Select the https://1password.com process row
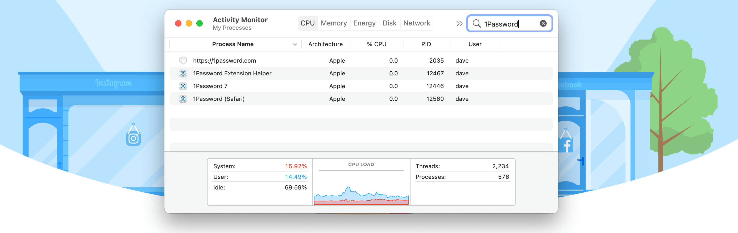Viewport: 738px width, 233px height. pyautogui.click(x=361, y=61)
